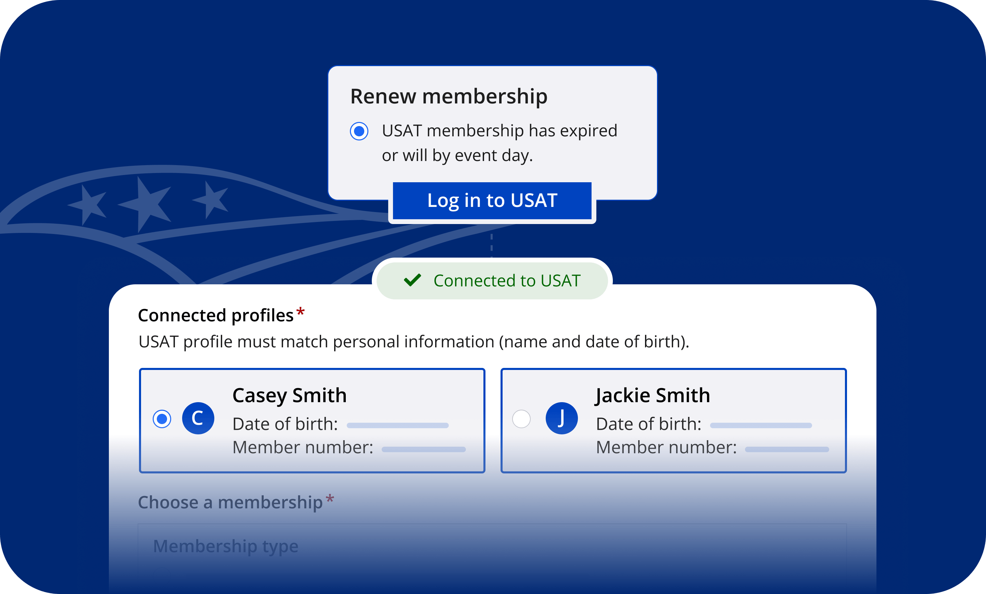The image size is (986, 594).
Task: Click the Casey Smith name heading
Action: pos(289,395)
